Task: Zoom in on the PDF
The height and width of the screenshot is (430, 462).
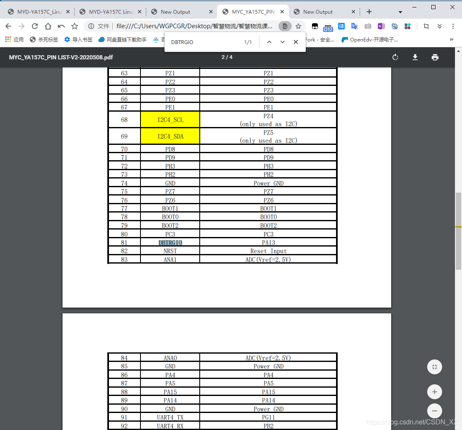Action: click(435, 392)
